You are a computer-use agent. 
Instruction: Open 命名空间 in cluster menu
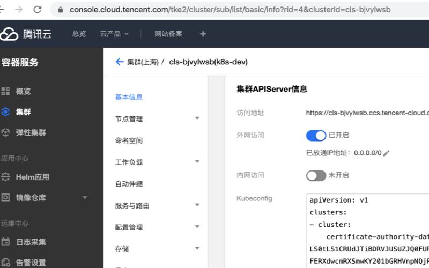point(129,140)
